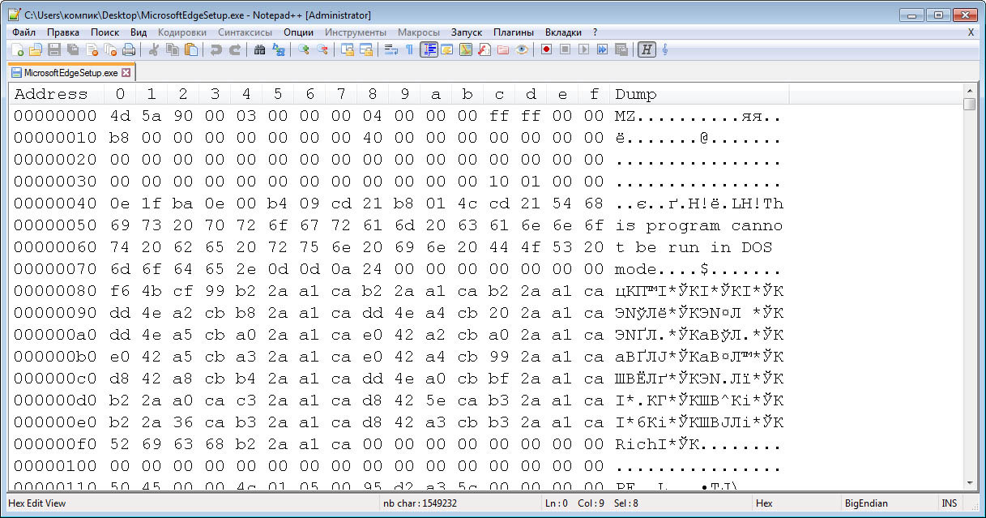
Task: Click 'Hex Edit View' status bar label
Action: [36, 503]
